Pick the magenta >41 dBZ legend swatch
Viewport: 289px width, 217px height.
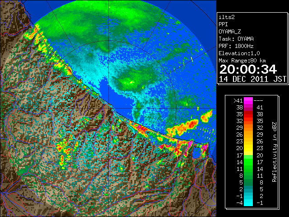point(248,101)
